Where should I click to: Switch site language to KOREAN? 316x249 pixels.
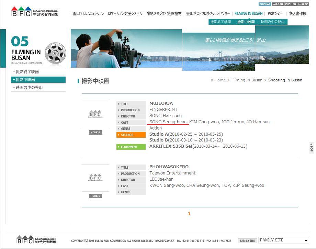(278, 4)
